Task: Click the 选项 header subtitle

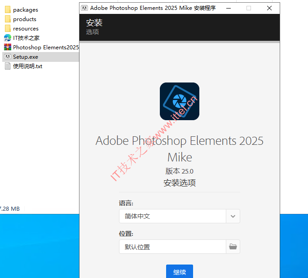Action: click(x=92, y=32)
